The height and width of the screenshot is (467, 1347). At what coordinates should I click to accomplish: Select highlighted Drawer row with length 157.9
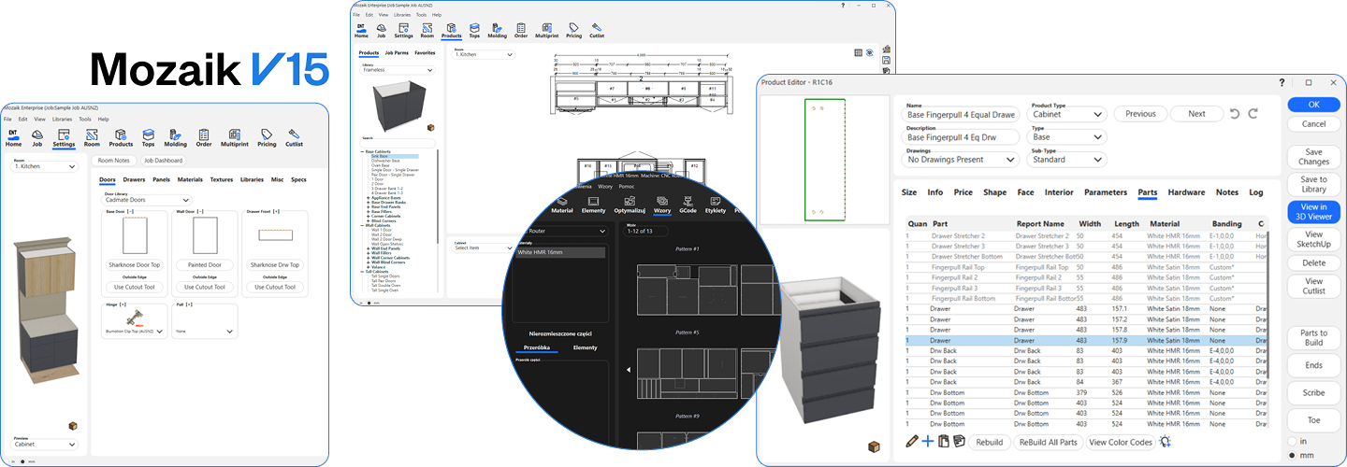click(x=1085, y=340)
